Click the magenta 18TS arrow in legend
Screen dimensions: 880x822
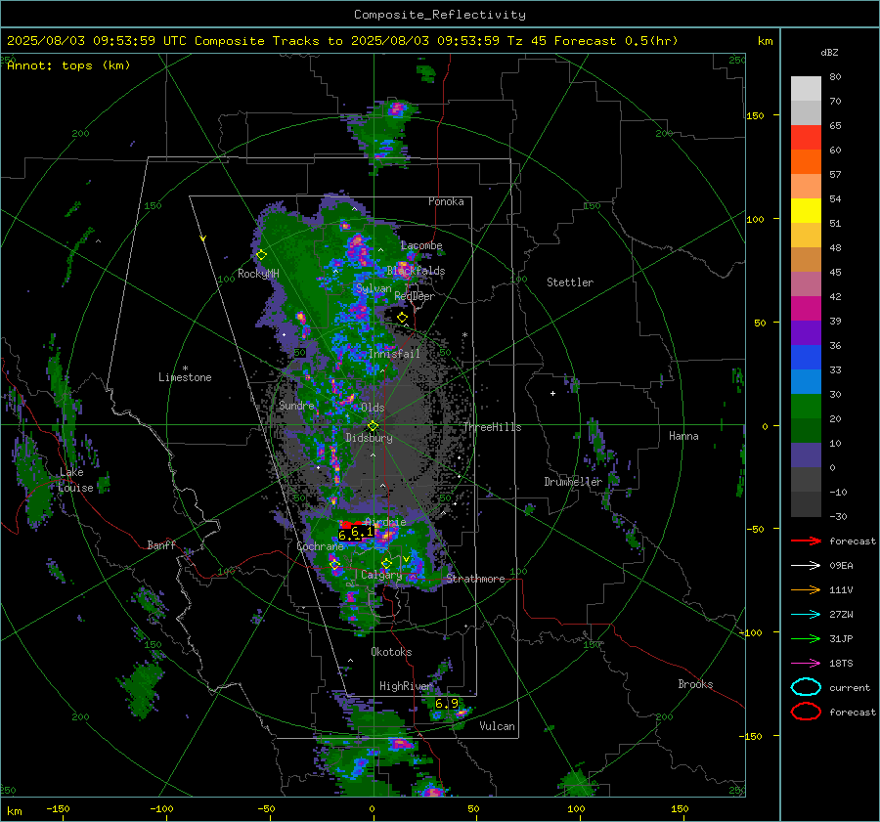point(806,663)
